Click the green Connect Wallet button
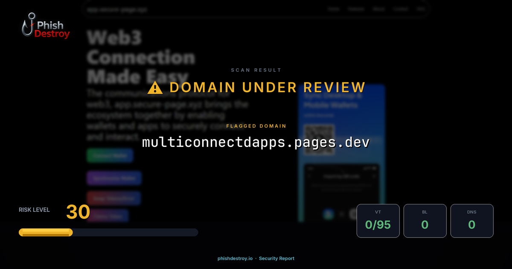The height and width of the screenshot is (269, 512). (x=110, y=155)
